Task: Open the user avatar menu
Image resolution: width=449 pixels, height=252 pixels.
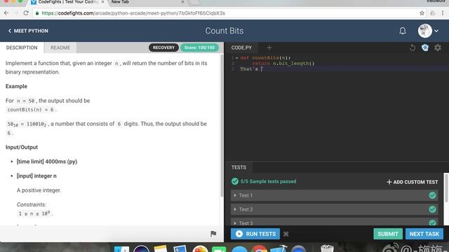Action: coord(428,31)
